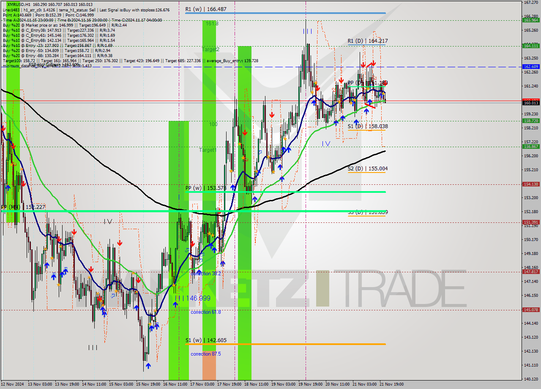Click the 'Buy %10 @ Entry -23: 137.903' line
The height and width of the screenshot is (389, 541).
pyautogui.click(x=57, y=45)
